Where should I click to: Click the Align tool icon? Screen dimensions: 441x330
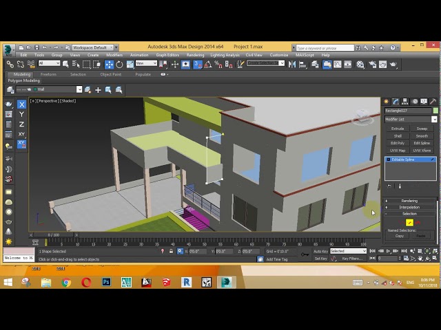click(x=302, y=65)
